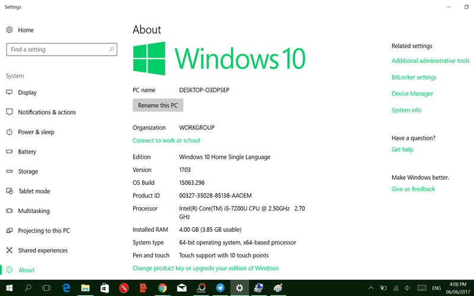Open the red-orange app icon beside the compass
This screenshot has height=296, width=474.
click(143, 288)
